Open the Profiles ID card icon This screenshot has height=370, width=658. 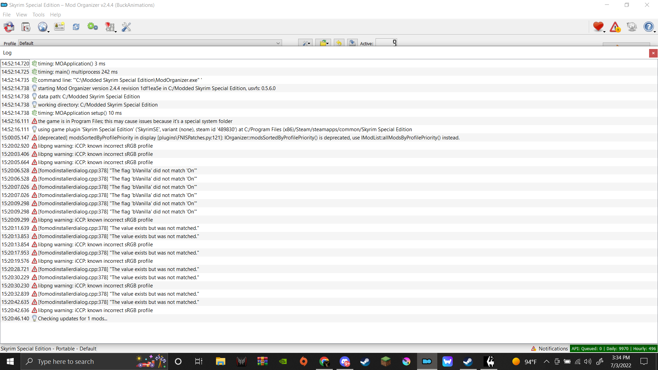[x=59, y=27]
